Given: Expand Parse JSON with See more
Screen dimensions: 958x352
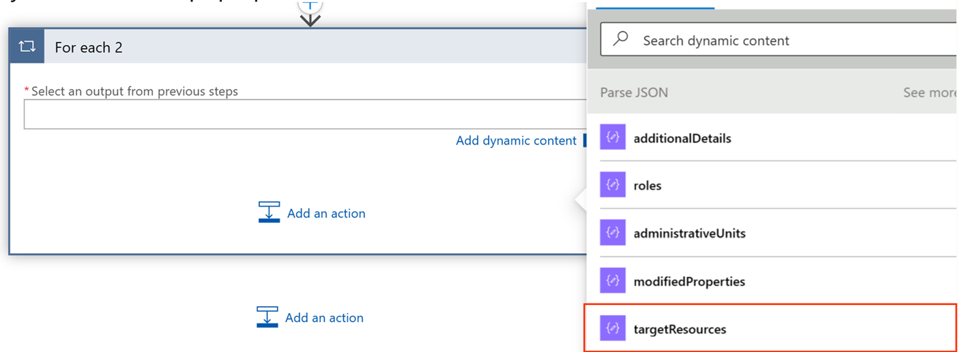Looking at the screenshot, I should pos(929,93).
